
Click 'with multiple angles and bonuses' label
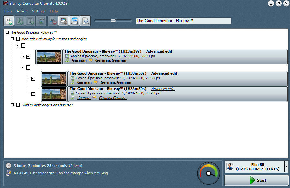(47, 105)
